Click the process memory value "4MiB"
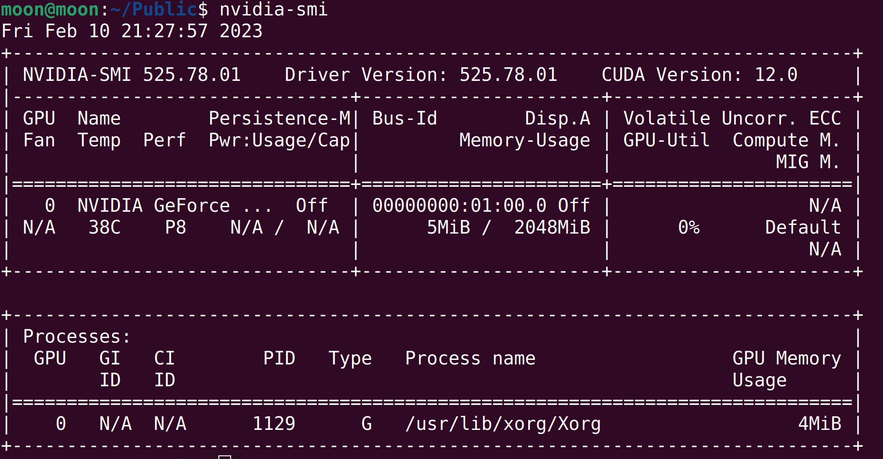 [819, 424]
